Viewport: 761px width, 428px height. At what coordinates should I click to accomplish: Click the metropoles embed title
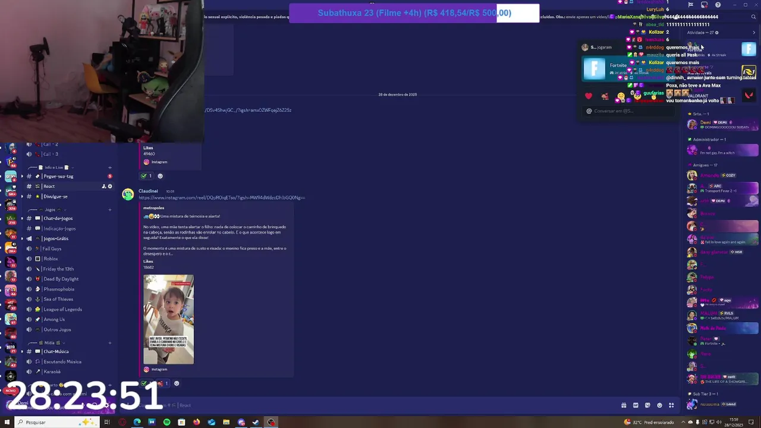(x=153, y=208)
